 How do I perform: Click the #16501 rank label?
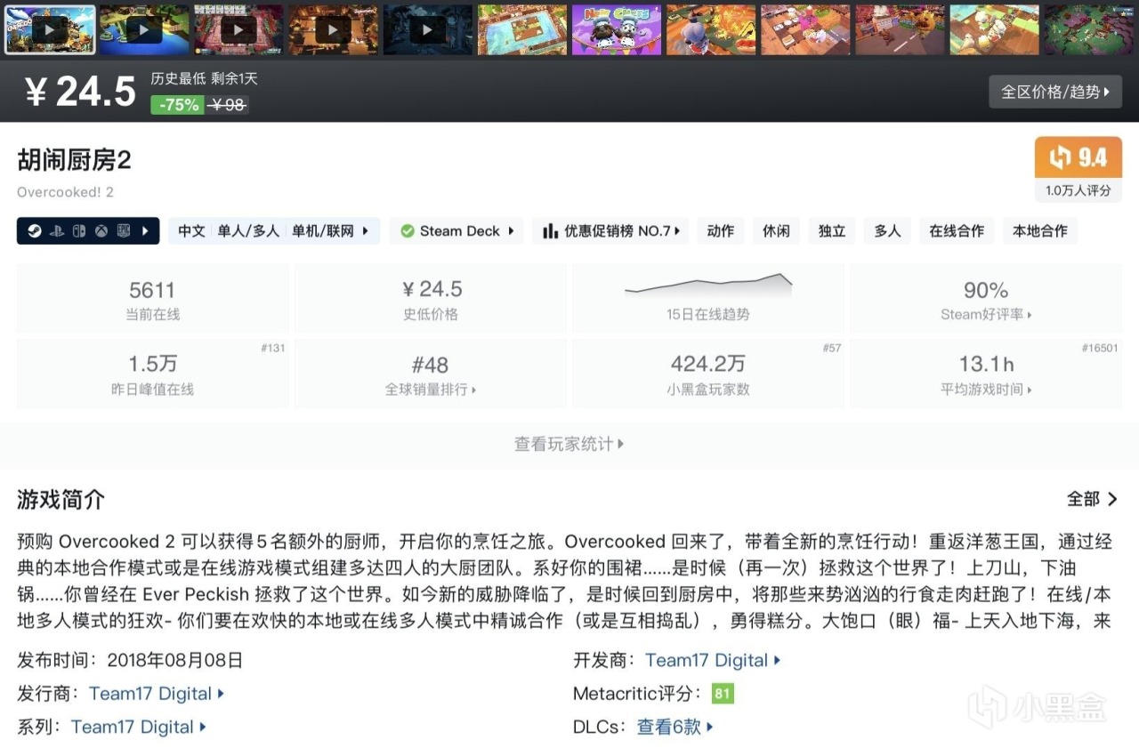coord(1100,349)
